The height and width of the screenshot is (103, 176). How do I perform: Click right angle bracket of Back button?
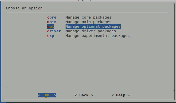coord(92,95)
